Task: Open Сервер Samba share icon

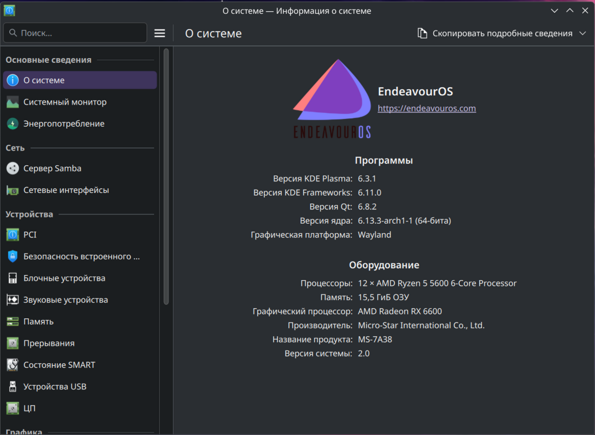Action: [13, 168]
